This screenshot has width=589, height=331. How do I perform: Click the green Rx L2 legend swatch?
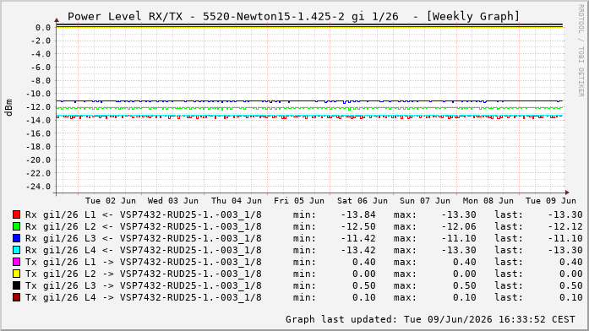tap(16, 226)
